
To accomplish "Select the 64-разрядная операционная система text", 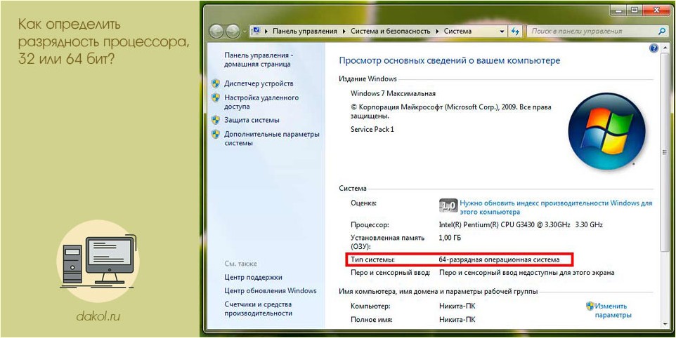I will tap(499, 259).
